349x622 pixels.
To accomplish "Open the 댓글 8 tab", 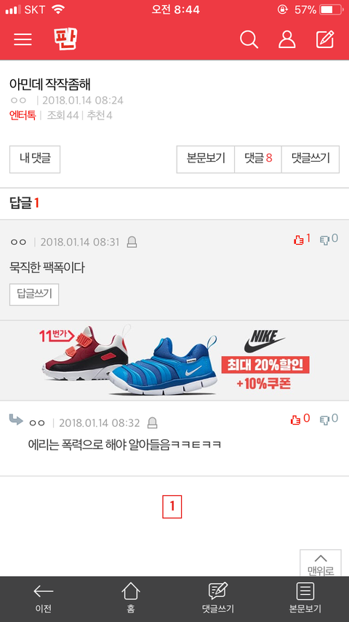I will [x=258, y=159].
